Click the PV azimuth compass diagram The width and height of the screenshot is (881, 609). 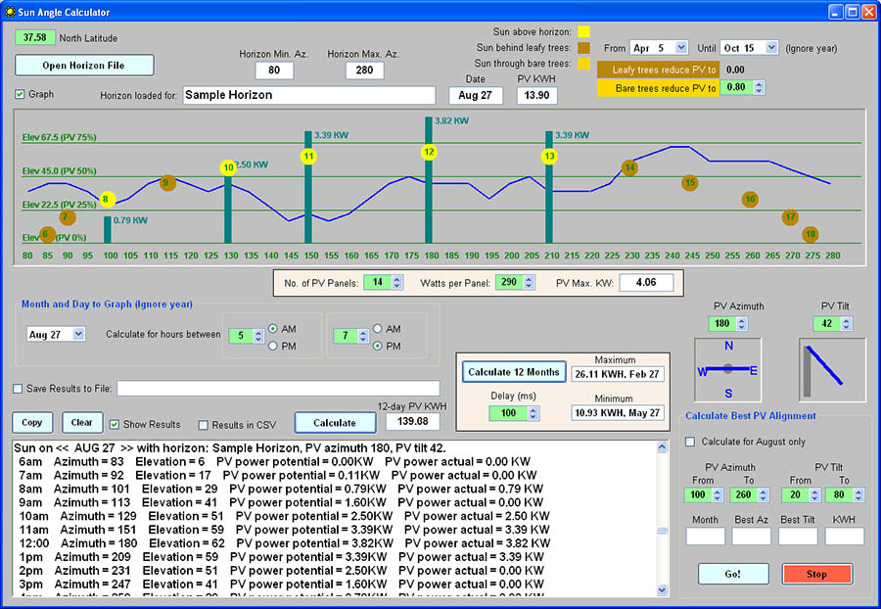(727, 369)
